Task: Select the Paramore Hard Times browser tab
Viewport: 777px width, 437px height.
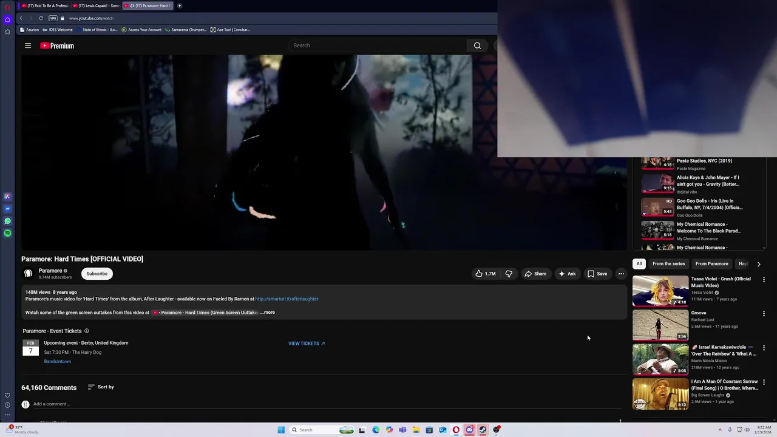Action: 149,5
